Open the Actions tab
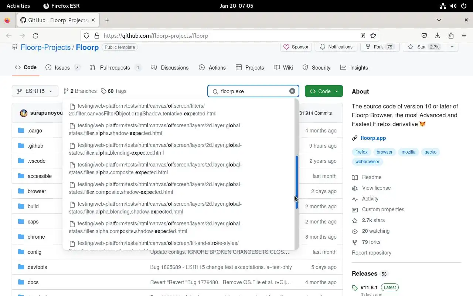Screen dimensions: 473x296 [x=212, y=67]
